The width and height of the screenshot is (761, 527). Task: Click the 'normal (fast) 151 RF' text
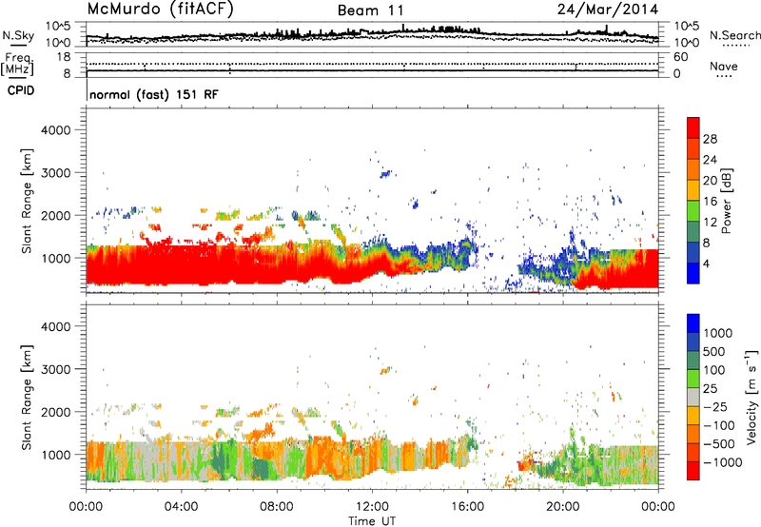point(154,94)
